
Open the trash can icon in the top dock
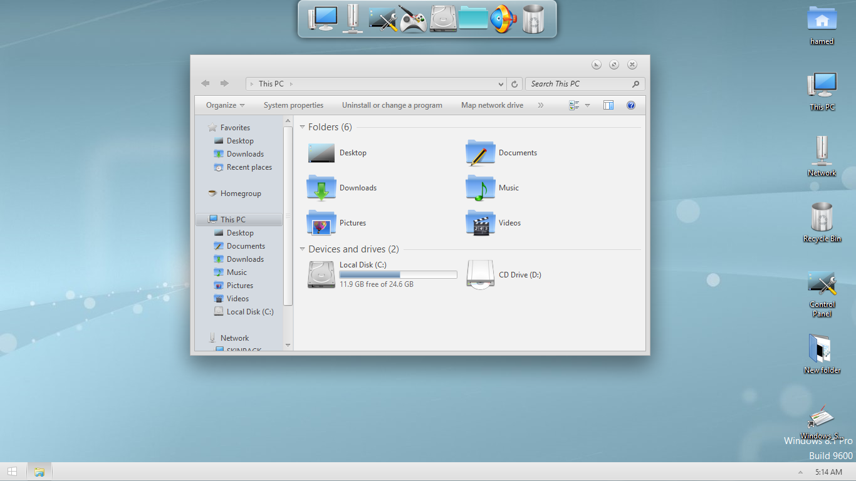(x=533, y=19)
